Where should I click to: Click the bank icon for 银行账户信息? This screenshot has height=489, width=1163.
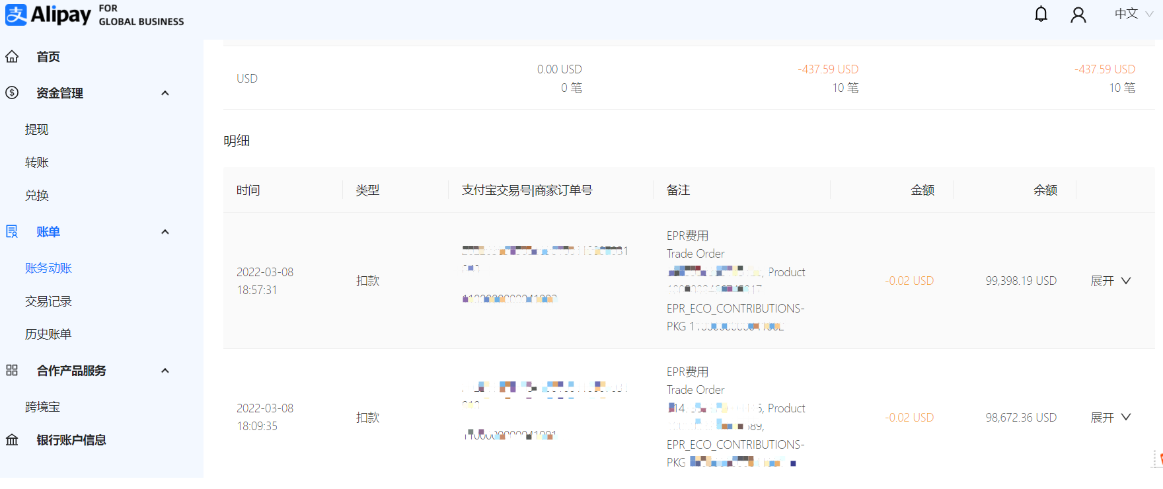pos(12,440)
